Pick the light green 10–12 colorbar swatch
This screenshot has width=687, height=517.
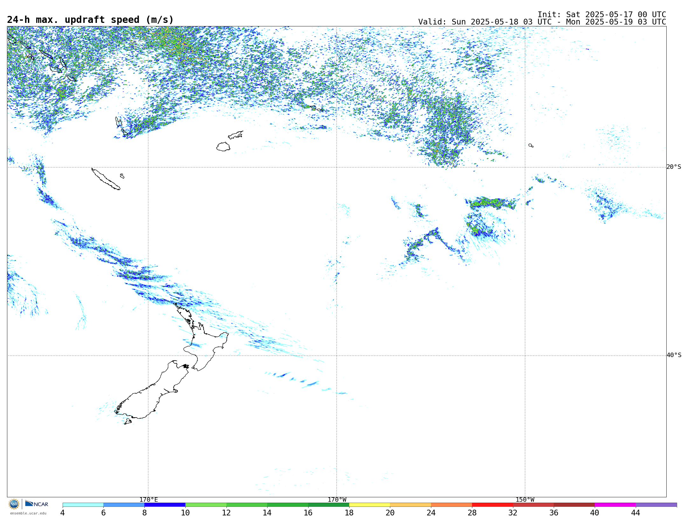point(206,505)
